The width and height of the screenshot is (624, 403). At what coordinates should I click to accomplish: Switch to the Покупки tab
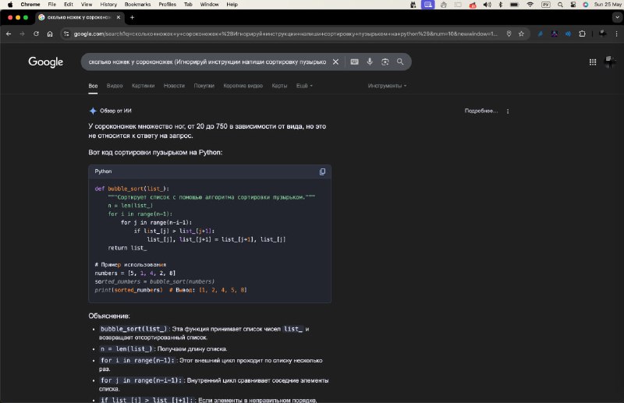click(x=204, y=86)
